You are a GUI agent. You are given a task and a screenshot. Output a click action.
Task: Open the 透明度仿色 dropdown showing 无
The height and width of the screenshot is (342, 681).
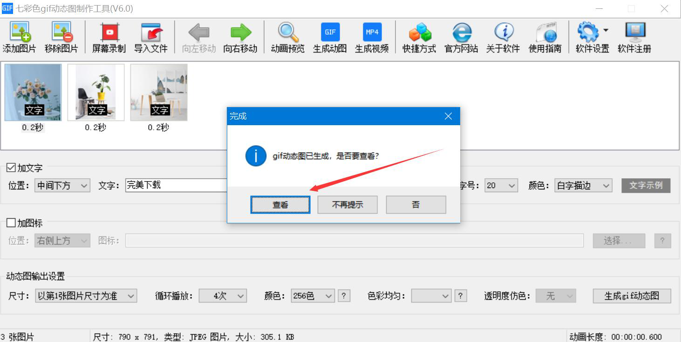click(x=556, y=296)
